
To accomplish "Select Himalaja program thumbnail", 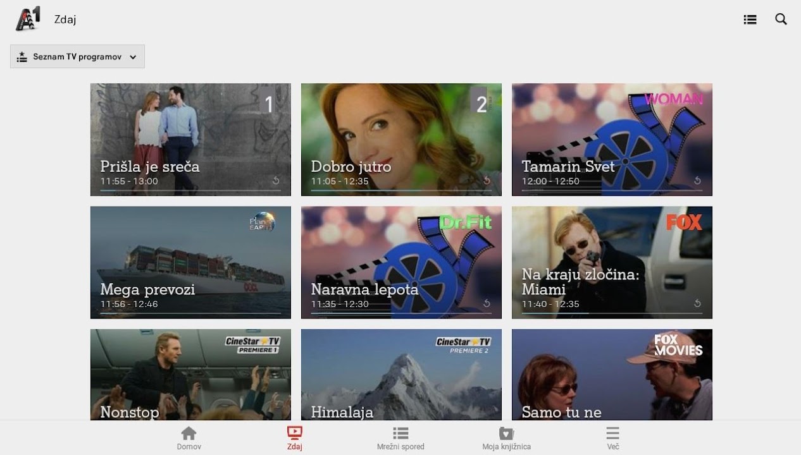I will coord(401,374).
